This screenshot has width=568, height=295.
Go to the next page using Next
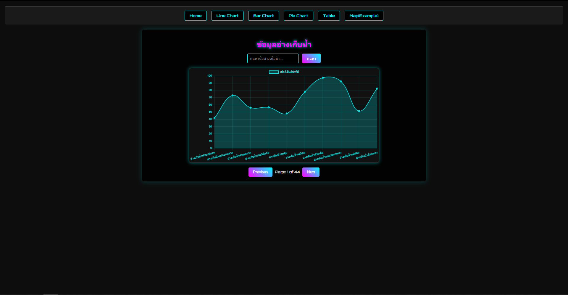(310, 172)
